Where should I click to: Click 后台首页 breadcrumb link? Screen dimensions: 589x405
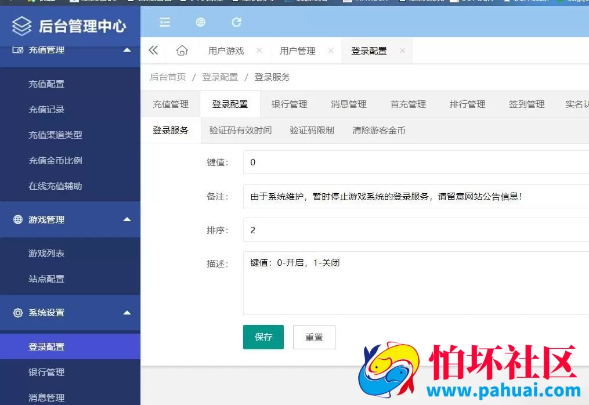[x=168, y=77]
